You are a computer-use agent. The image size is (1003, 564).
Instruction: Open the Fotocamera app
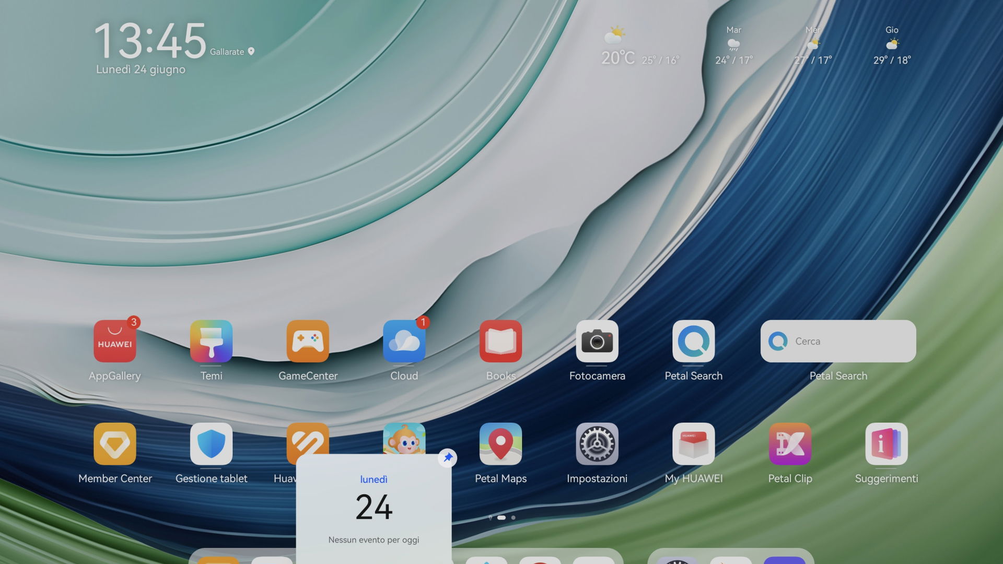tap(597, 341)
